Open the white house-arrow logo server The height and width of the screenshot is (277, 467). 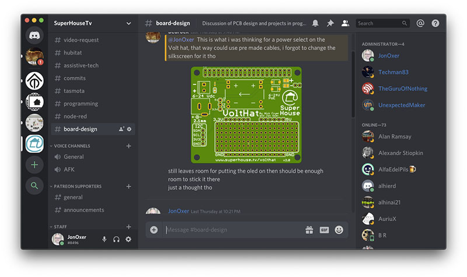pyautogui.click(x=34, y=80)
